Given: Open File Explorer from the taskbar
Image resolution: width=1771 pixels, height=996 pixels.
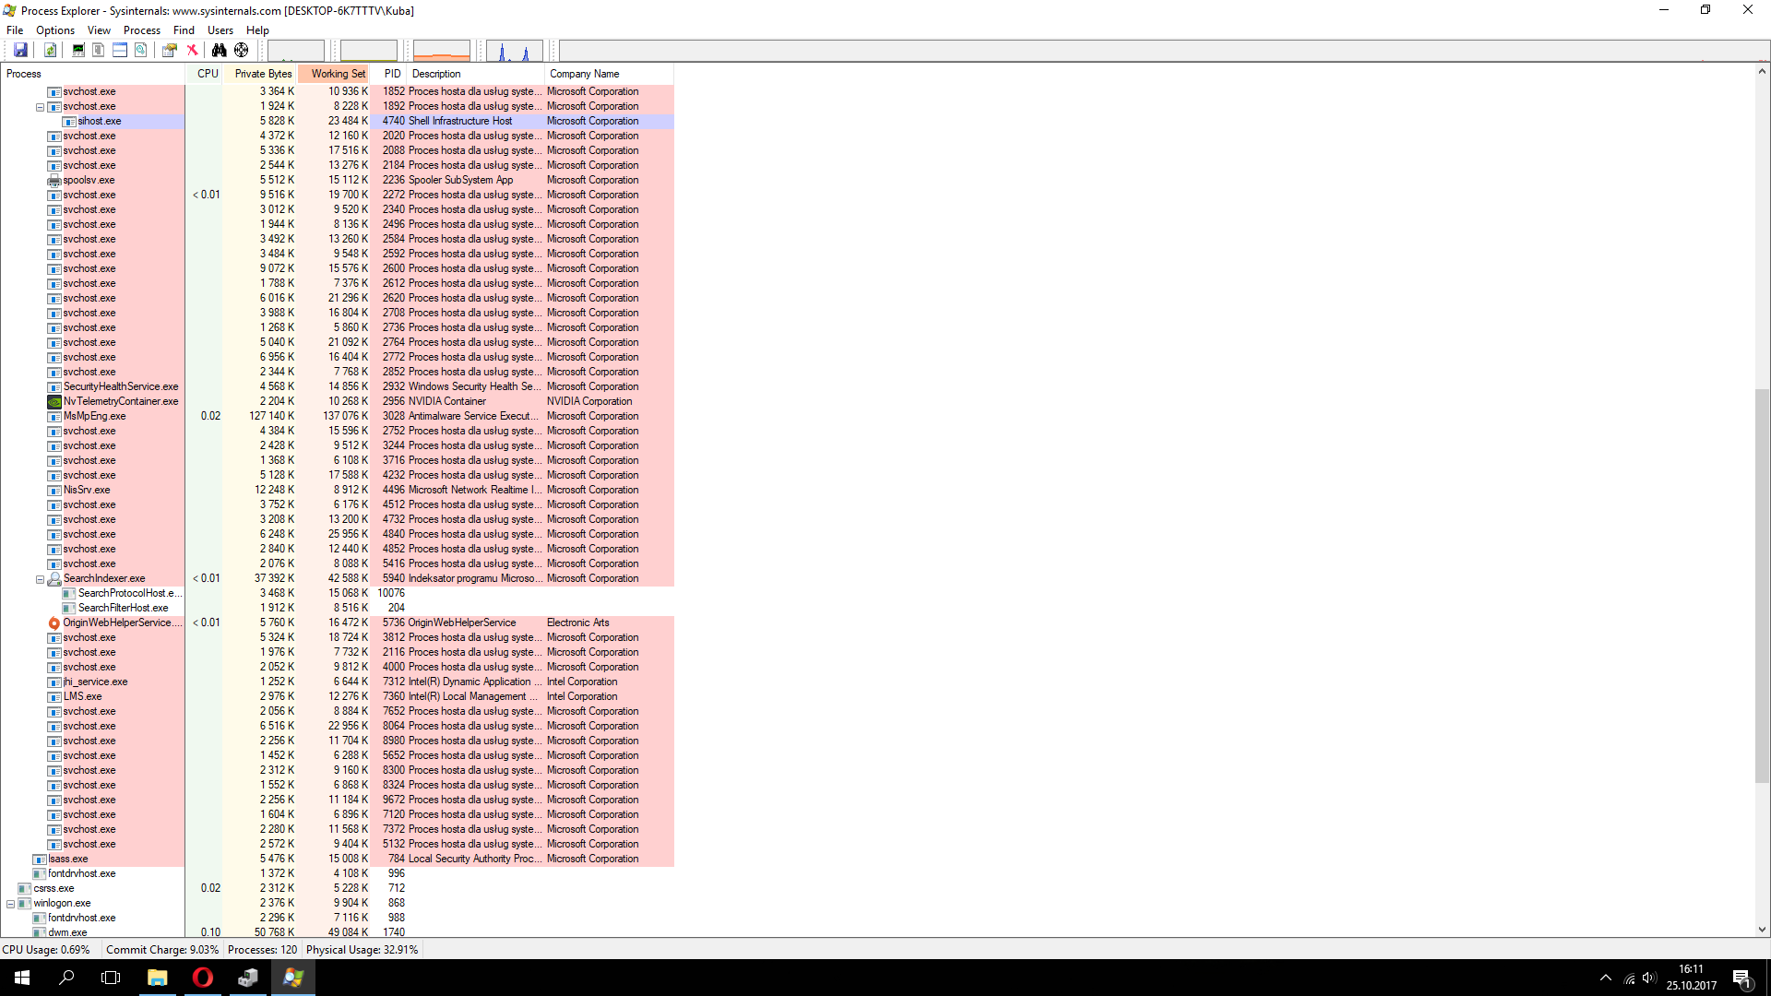Looking at the screenshot, I should (x=158, y=978).
